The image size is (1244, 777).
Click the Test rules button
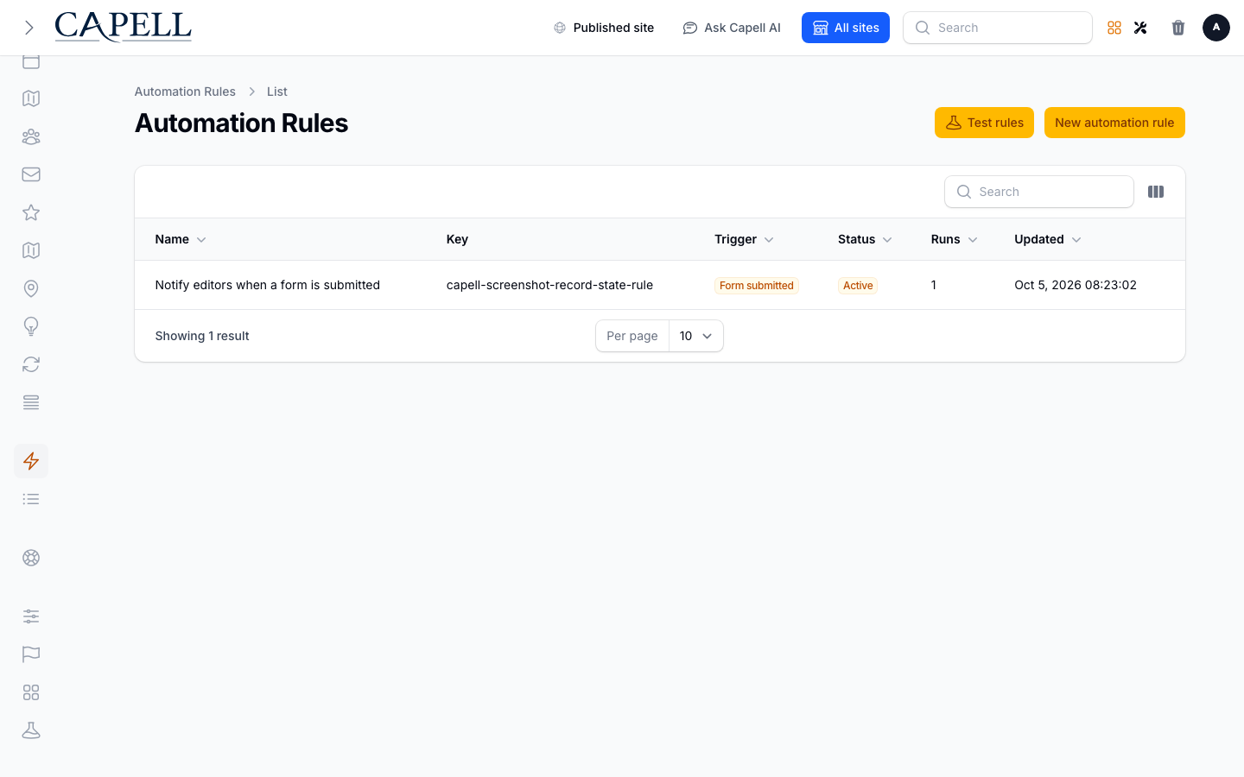pos(984,123)
